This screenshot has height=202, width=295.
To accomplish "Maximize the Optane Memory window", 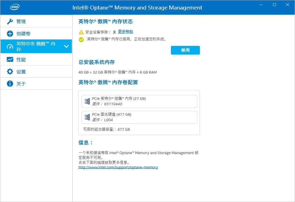I will pyautogui.click(x=274, y=5).
